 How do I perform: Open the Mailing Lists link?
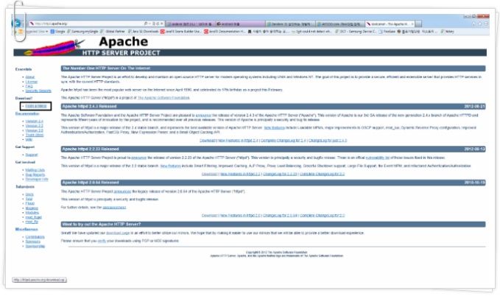[35, 170]
